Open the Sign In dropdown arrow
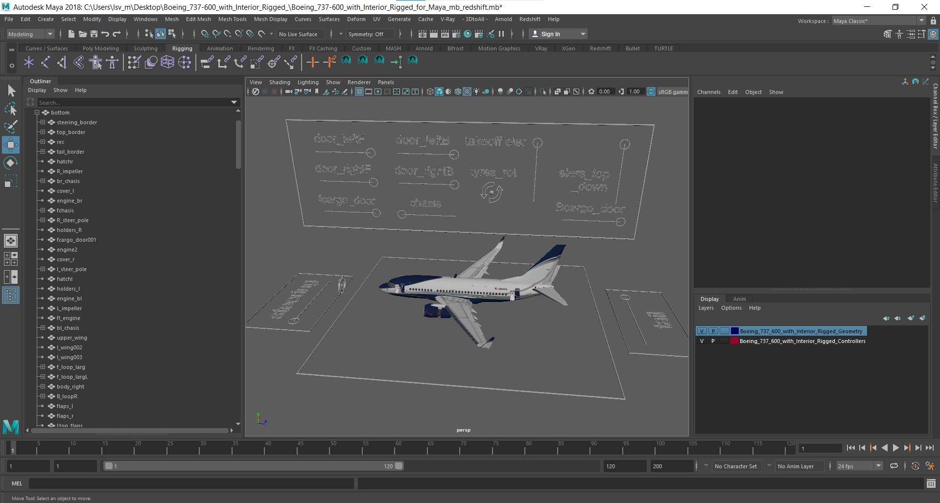The image size is (940, 503). point(583,34)
